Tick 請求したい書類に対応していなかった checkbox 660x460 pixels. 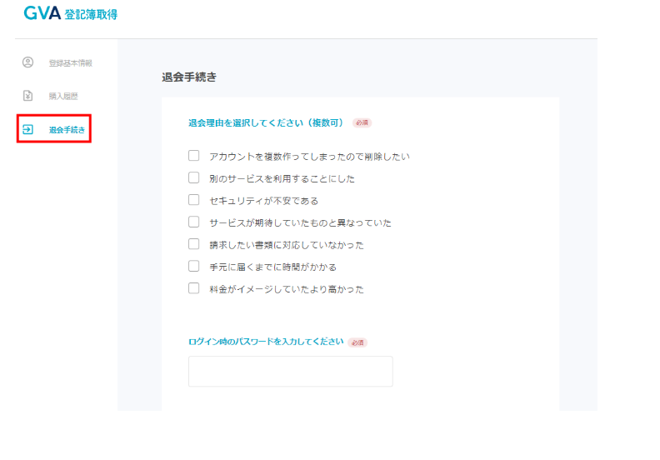193,244
